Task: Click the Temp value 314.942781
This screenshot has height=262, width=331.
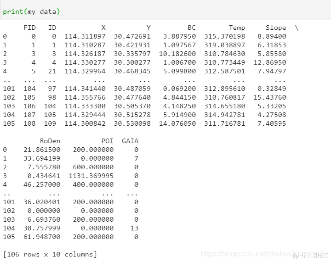Action: point(225,115)
